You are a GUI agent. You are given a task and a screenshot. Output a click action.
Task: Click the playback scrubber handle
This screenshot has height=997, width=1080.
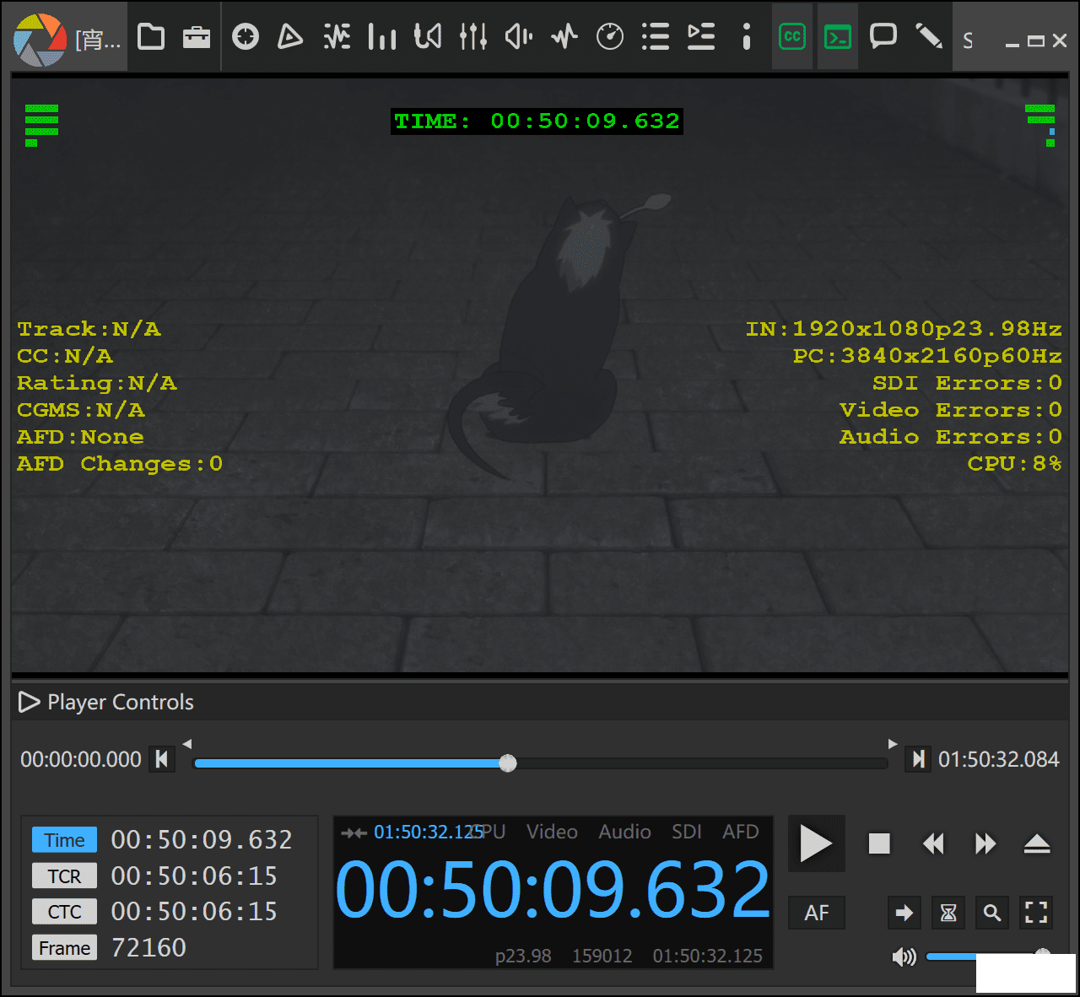[507, 763]
